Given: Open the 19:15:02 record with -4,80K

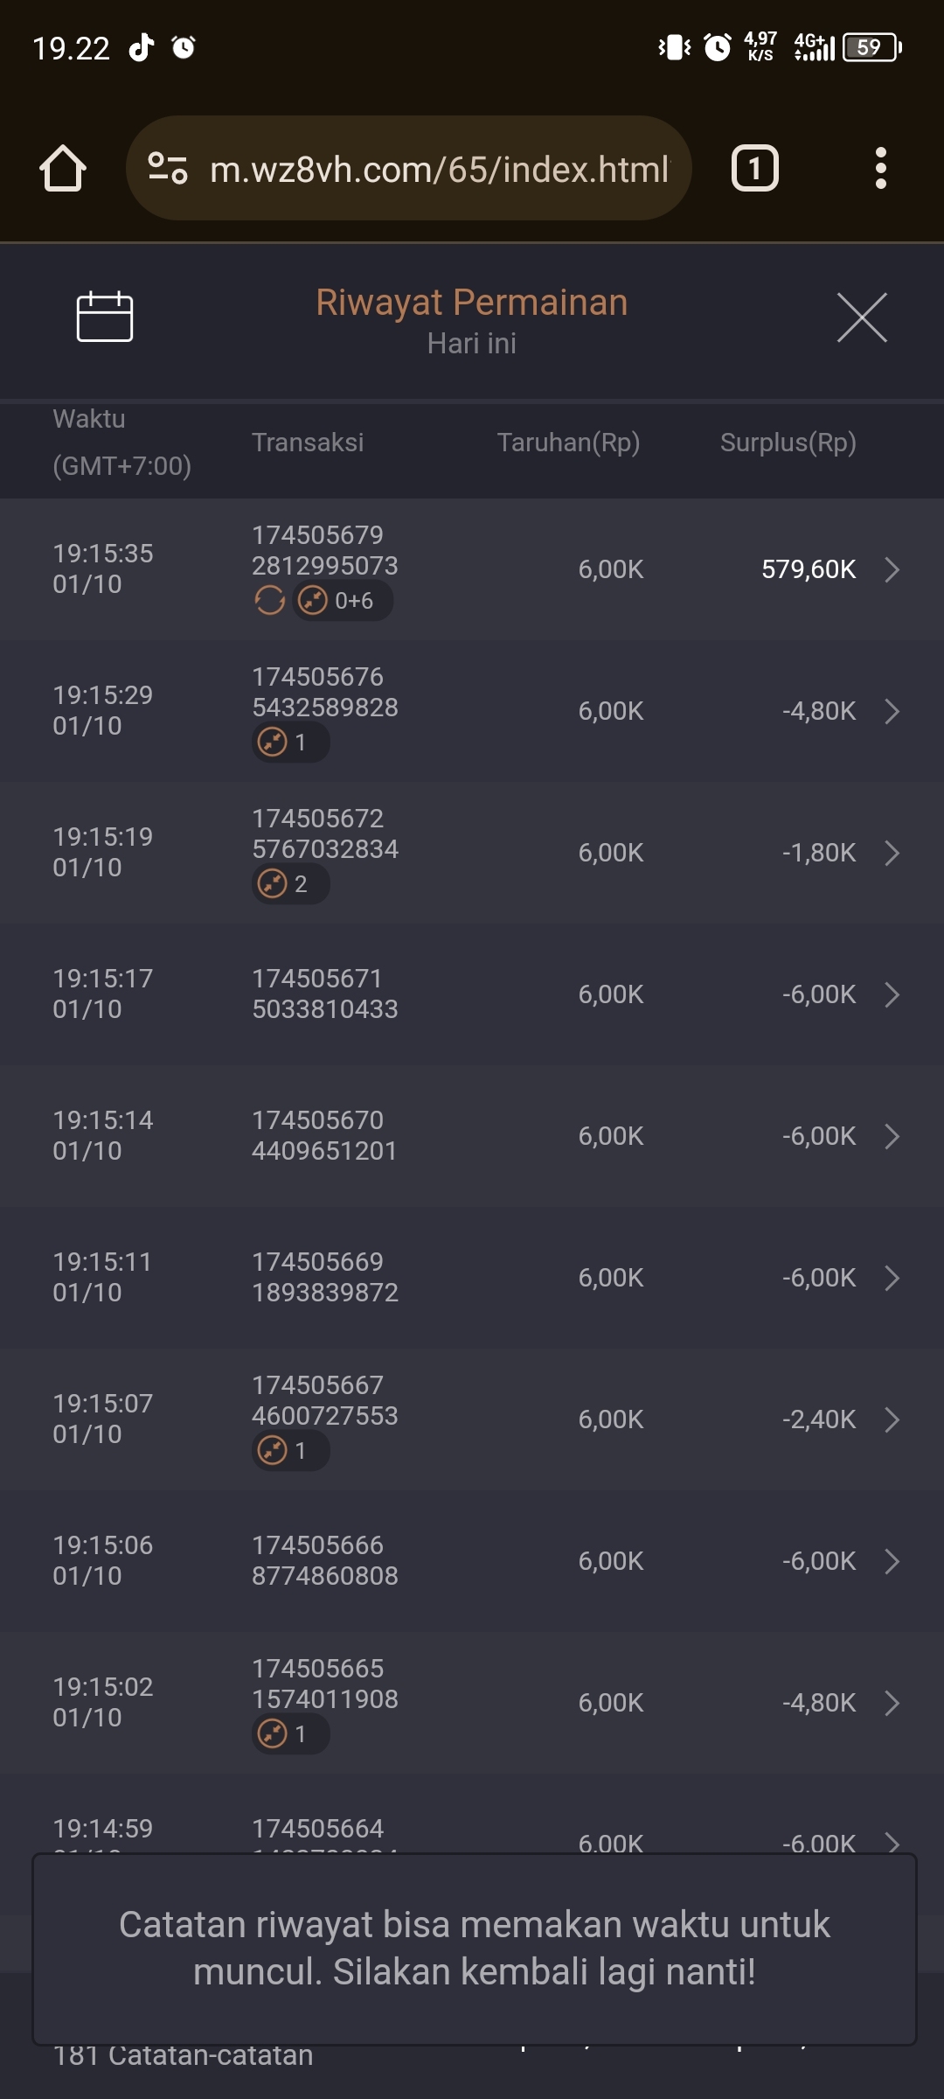Looking at the screenshot, I should [x=892, y=1703].
